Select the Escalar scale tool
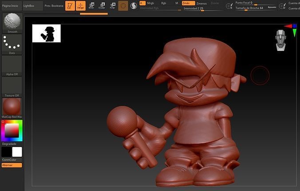Screen dimensions: 300x191 pos(102,6)
